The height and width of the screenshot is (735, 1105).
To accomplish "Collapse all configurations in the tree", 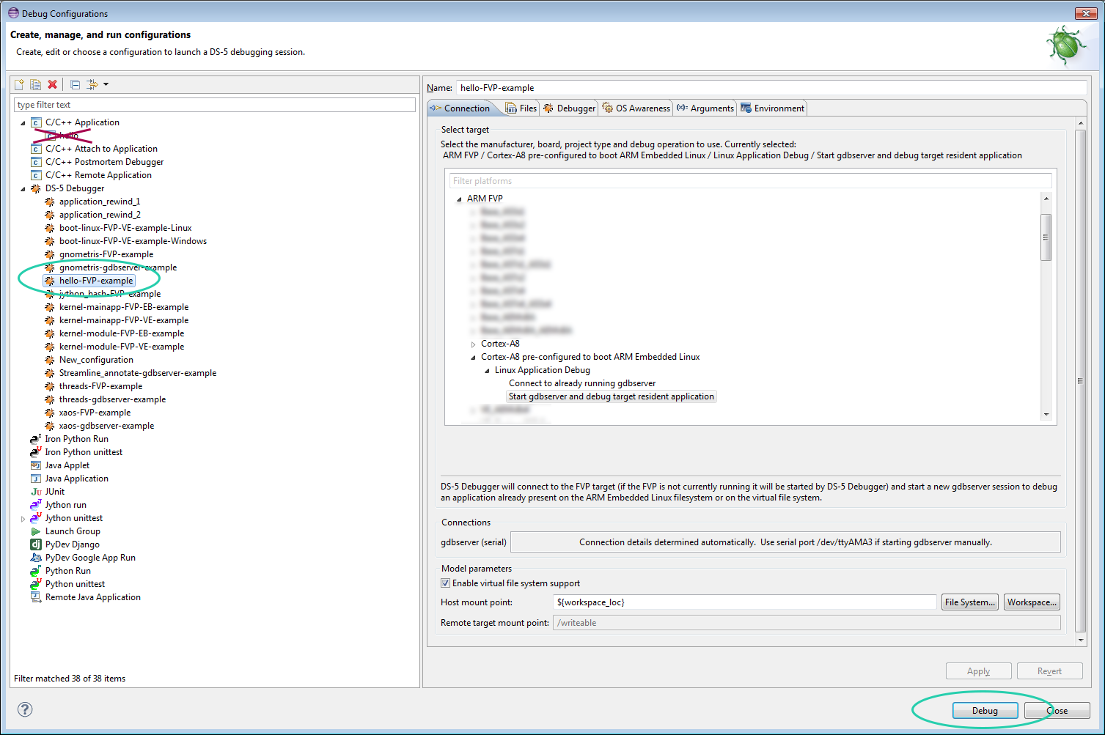I will coord(75,84).
